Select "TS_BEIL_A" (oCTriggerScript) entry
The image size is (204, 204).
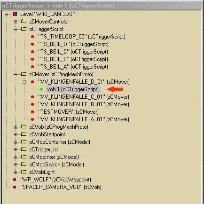[x=73, y=67]
